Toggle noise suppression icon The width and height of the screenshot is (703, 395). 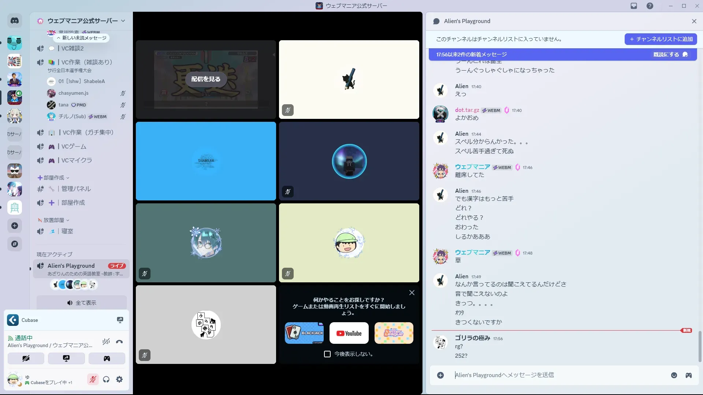tap(106, 342)
